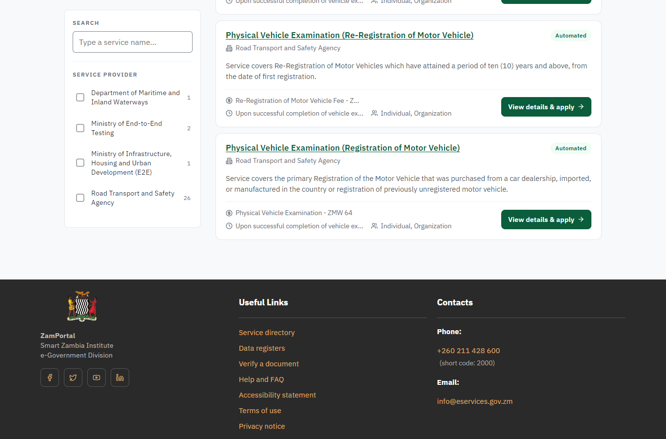Click the people icon in the Registration card's Individual, Organization row
This screenshot has height=439, width=666.
374,226
